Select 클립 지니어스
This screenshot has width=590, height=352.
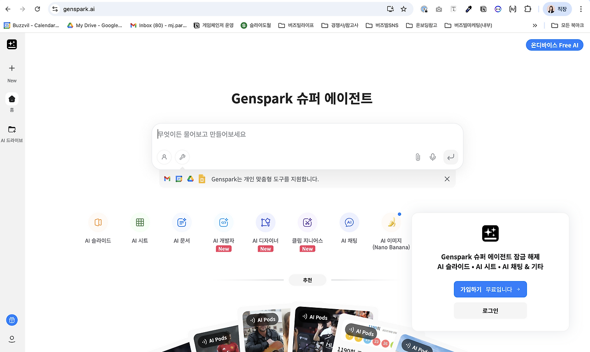click(x=307, y=228)
